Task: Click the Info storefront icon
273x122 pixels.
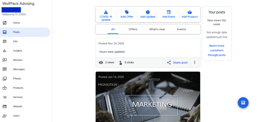Action: point(5,41)
